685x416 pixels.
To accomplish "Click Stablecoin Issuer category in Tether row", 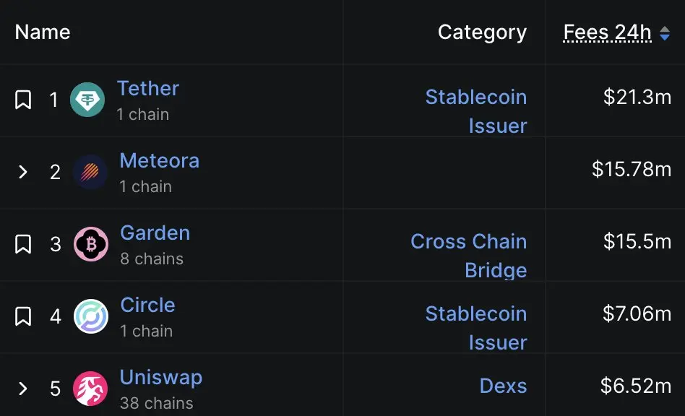I will click(476, 111).
